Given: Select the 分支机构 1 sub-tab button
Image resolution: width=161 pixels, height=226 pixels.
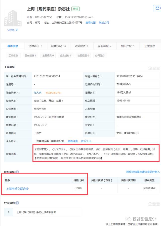Looking at the screenshot, I should click(x=66, y=55).
